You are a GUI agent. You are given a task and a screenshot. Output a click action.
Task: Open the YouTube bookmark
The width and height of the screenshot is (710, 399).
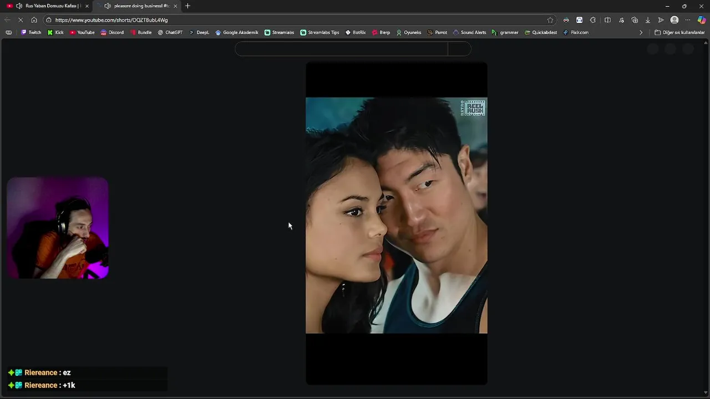click(82, 33)
